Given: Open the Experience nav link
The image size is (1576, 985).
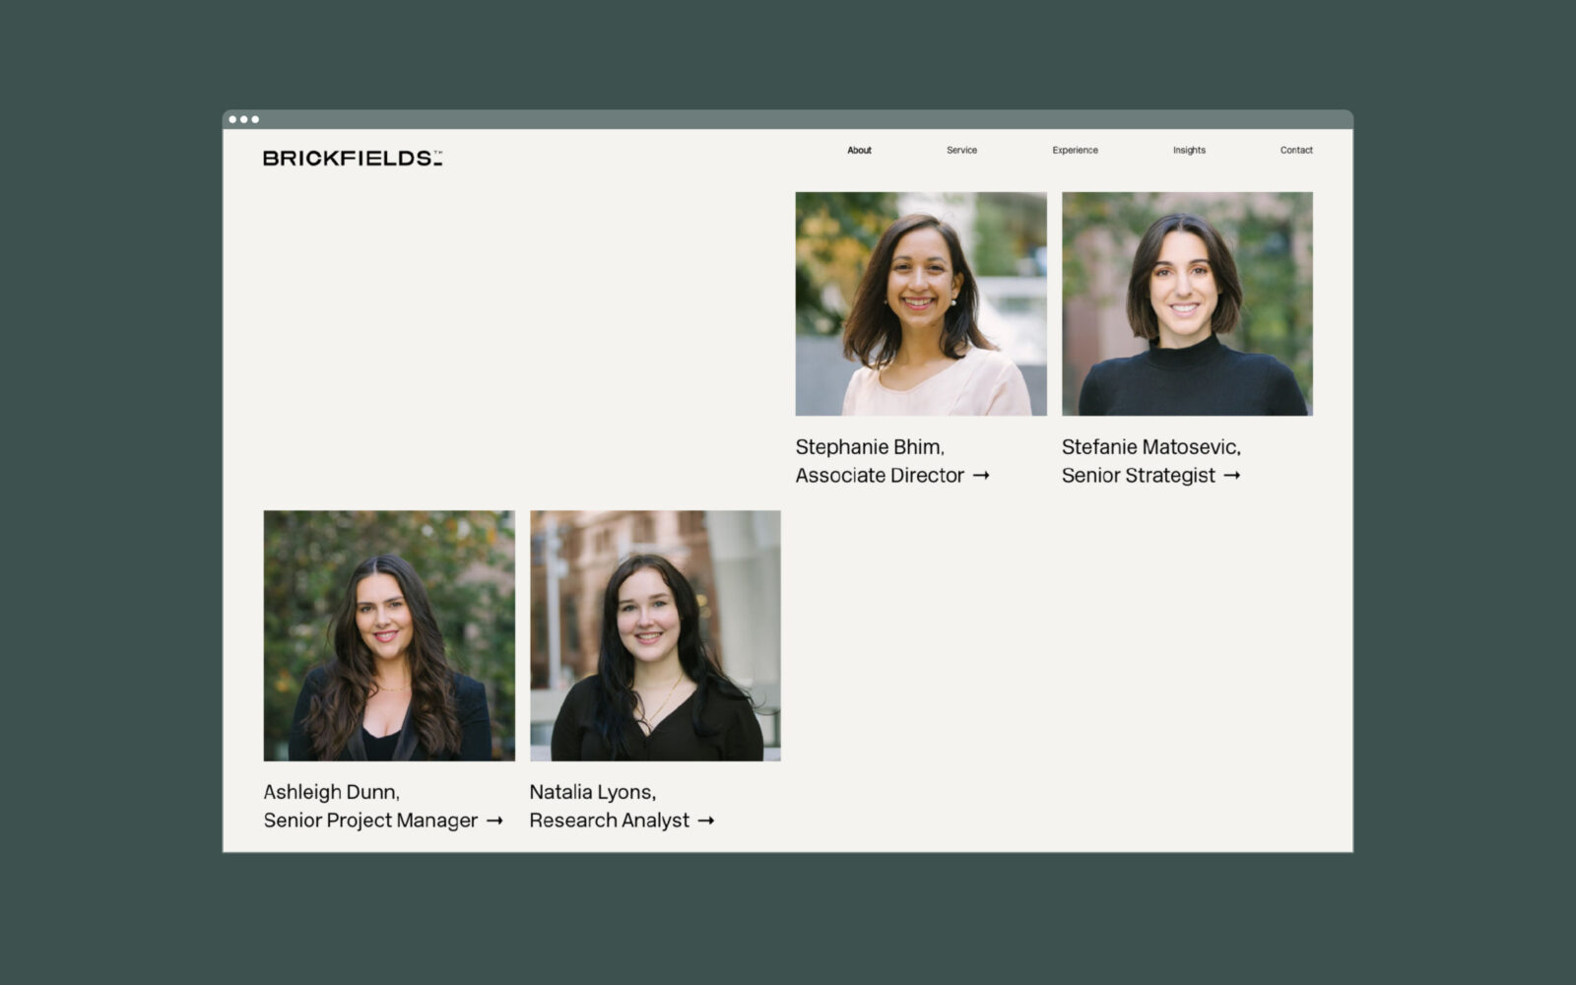Looking at the screenshot, I should [1075, 151].
